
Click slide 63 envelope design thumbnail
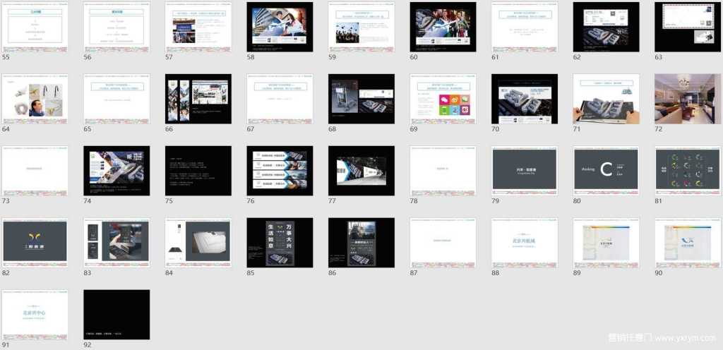click(x=687, y=27)
